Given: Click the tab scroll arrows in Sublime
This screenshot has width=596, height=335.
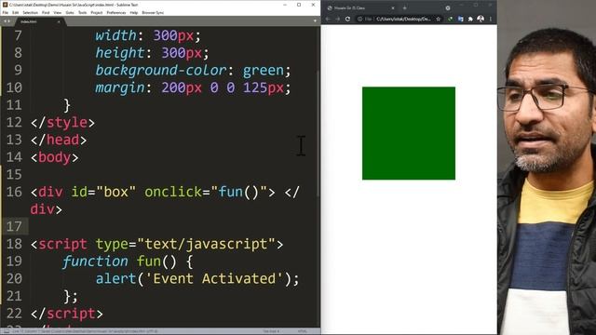Looking at the screenshot, I should pos(7,21).
